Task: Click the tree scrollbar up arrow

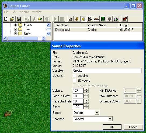Action: tap(48, 25)
